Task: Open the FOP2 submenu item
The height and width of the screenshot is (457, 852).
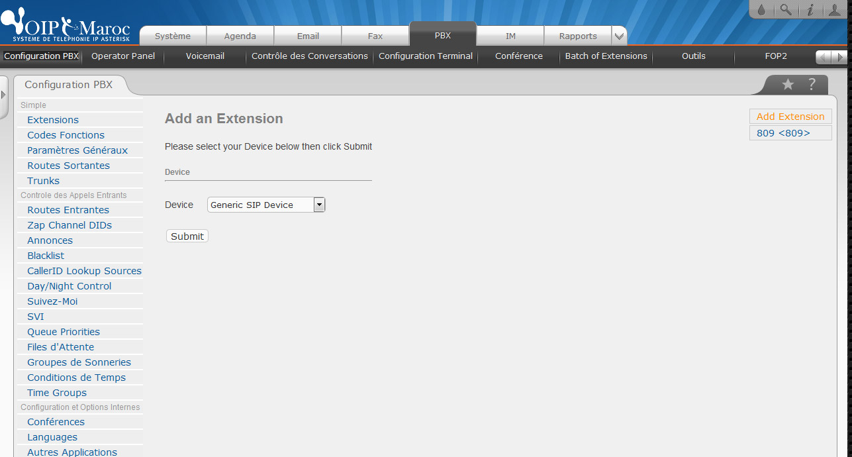Action: [x=775, y=56]
